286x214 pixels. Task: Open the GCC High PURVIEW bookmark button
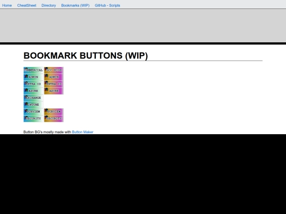[53, 111]
